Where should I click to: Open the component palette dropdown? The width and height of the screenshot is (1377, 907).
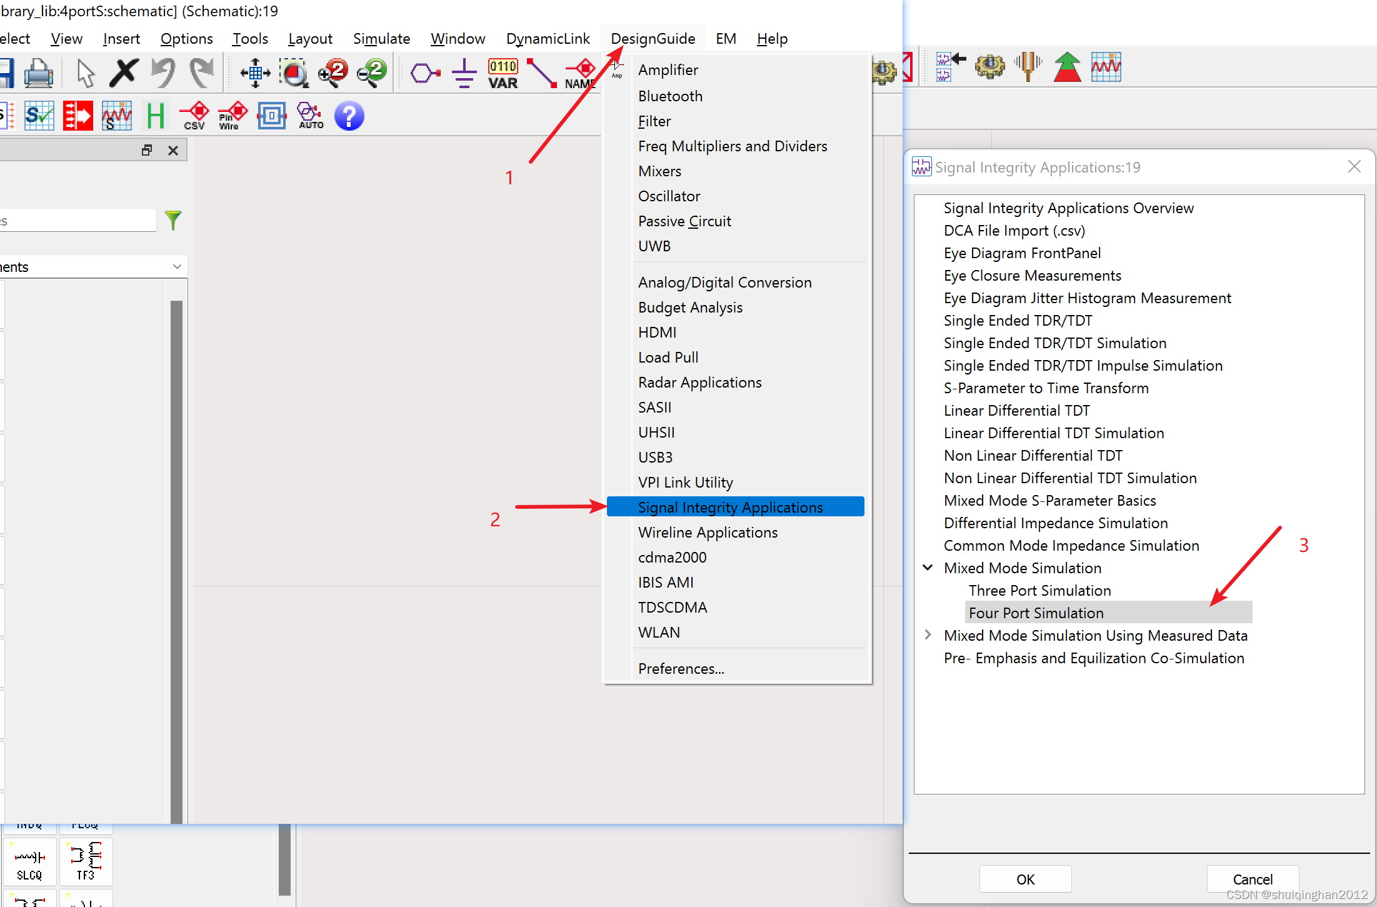point(177,267)
